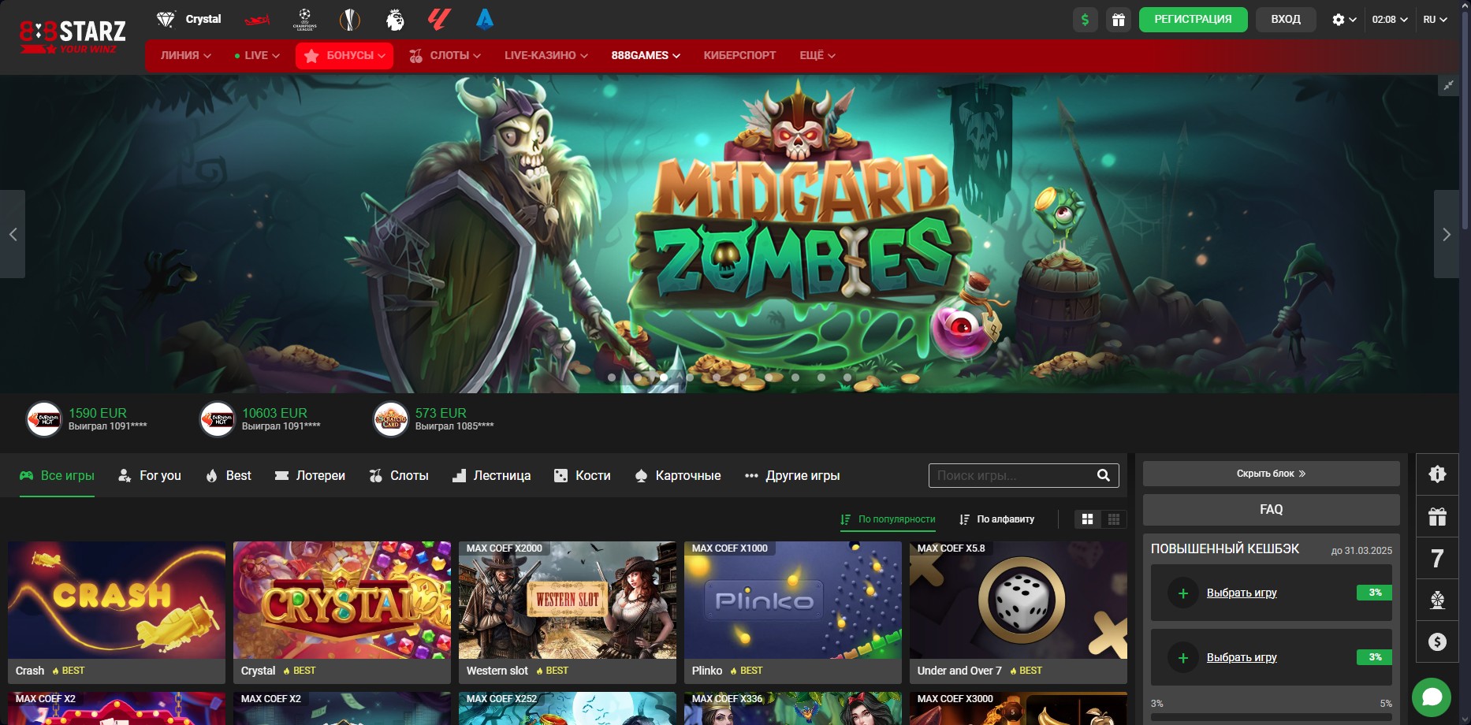Open the 573 EUR winner game icon
Viewport: 1471px width, 725px height.
tap(391, 419)
